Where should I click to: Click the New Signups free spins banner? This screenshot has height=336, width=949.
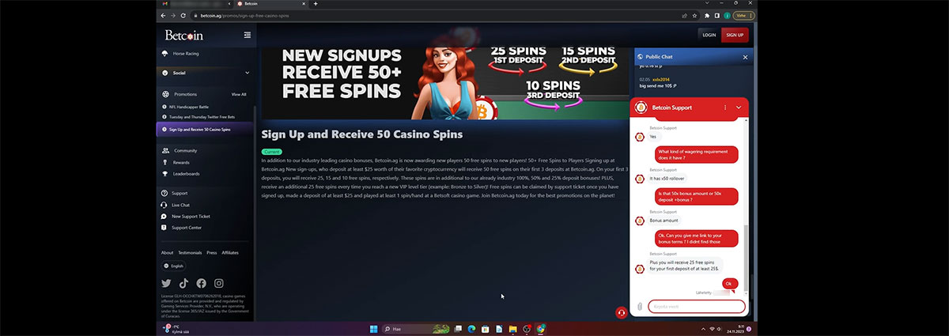pos(444,84)
